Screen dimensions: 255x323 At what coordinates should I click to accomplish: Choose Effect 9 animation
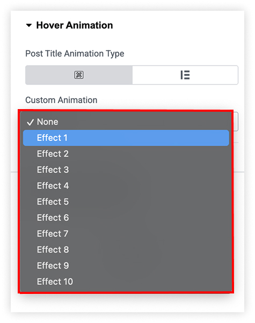tap(126, 265)
